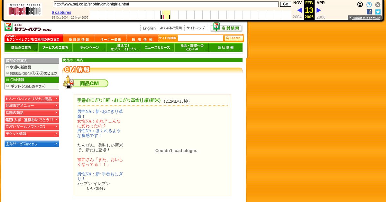This screenshot has height=202, width=386.
Task: Select CM情報 sidebar item
Action: coord(32,80)
